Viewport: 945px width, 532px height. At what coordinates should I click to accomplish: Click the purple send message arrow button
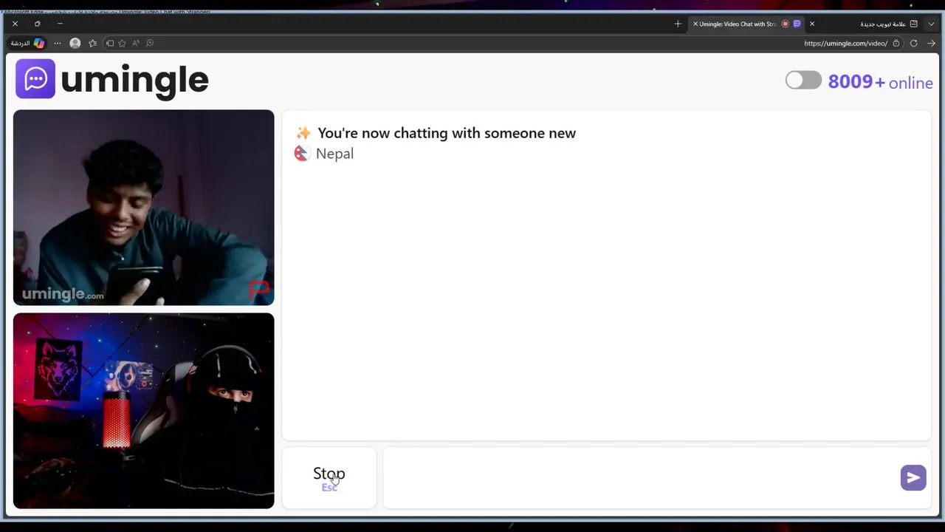tap(913, 477)
